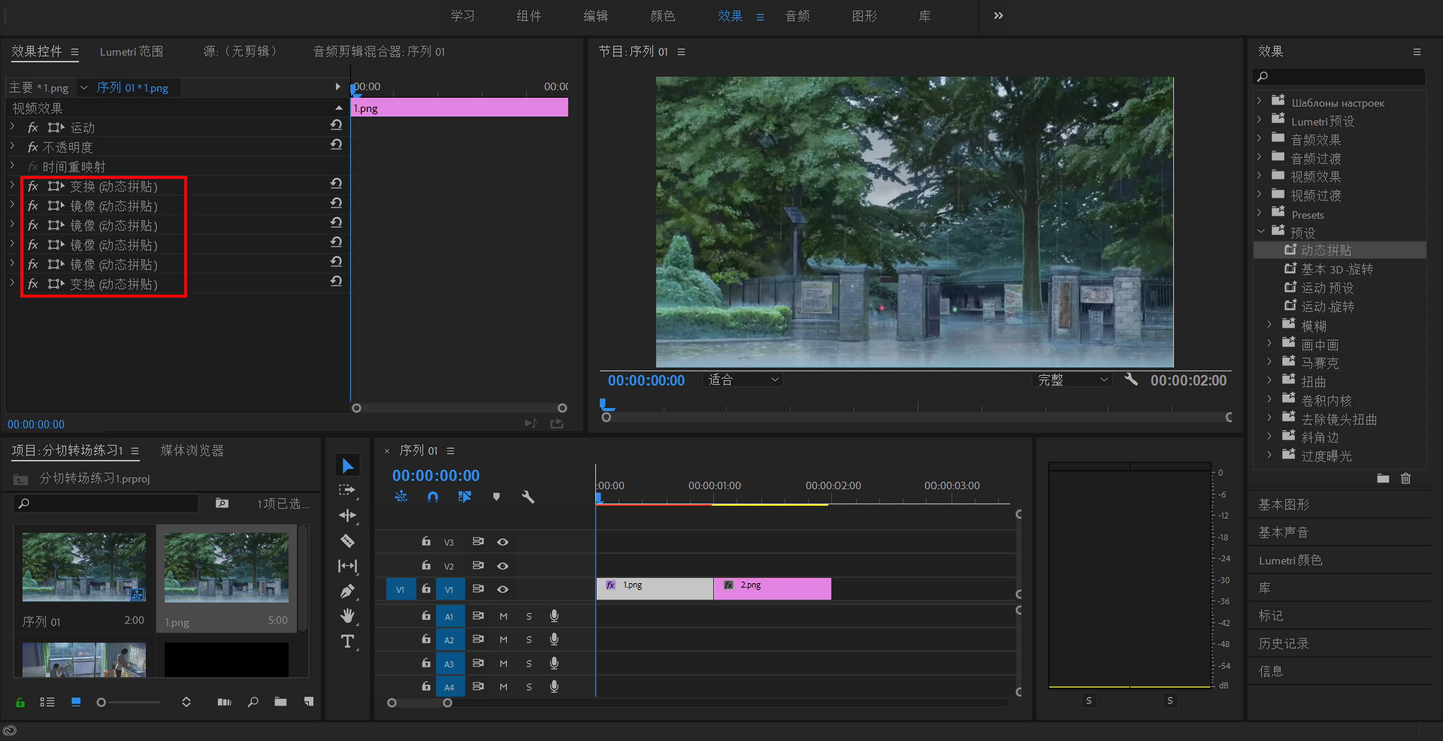Click automate to sequence icon

point(224,702)
